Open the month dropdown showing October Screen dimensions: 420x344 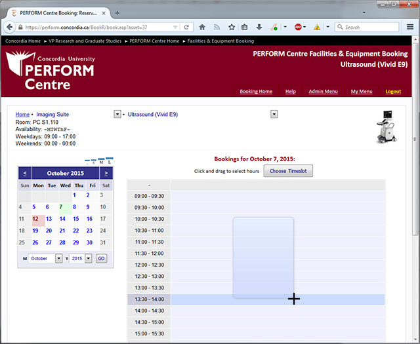[58, 259]
